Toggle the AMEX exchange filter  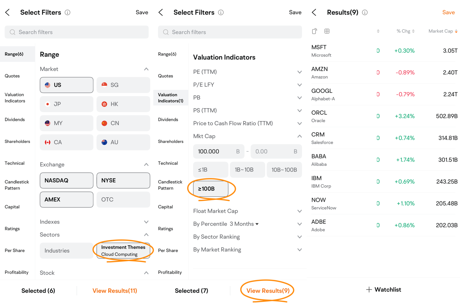66,200
